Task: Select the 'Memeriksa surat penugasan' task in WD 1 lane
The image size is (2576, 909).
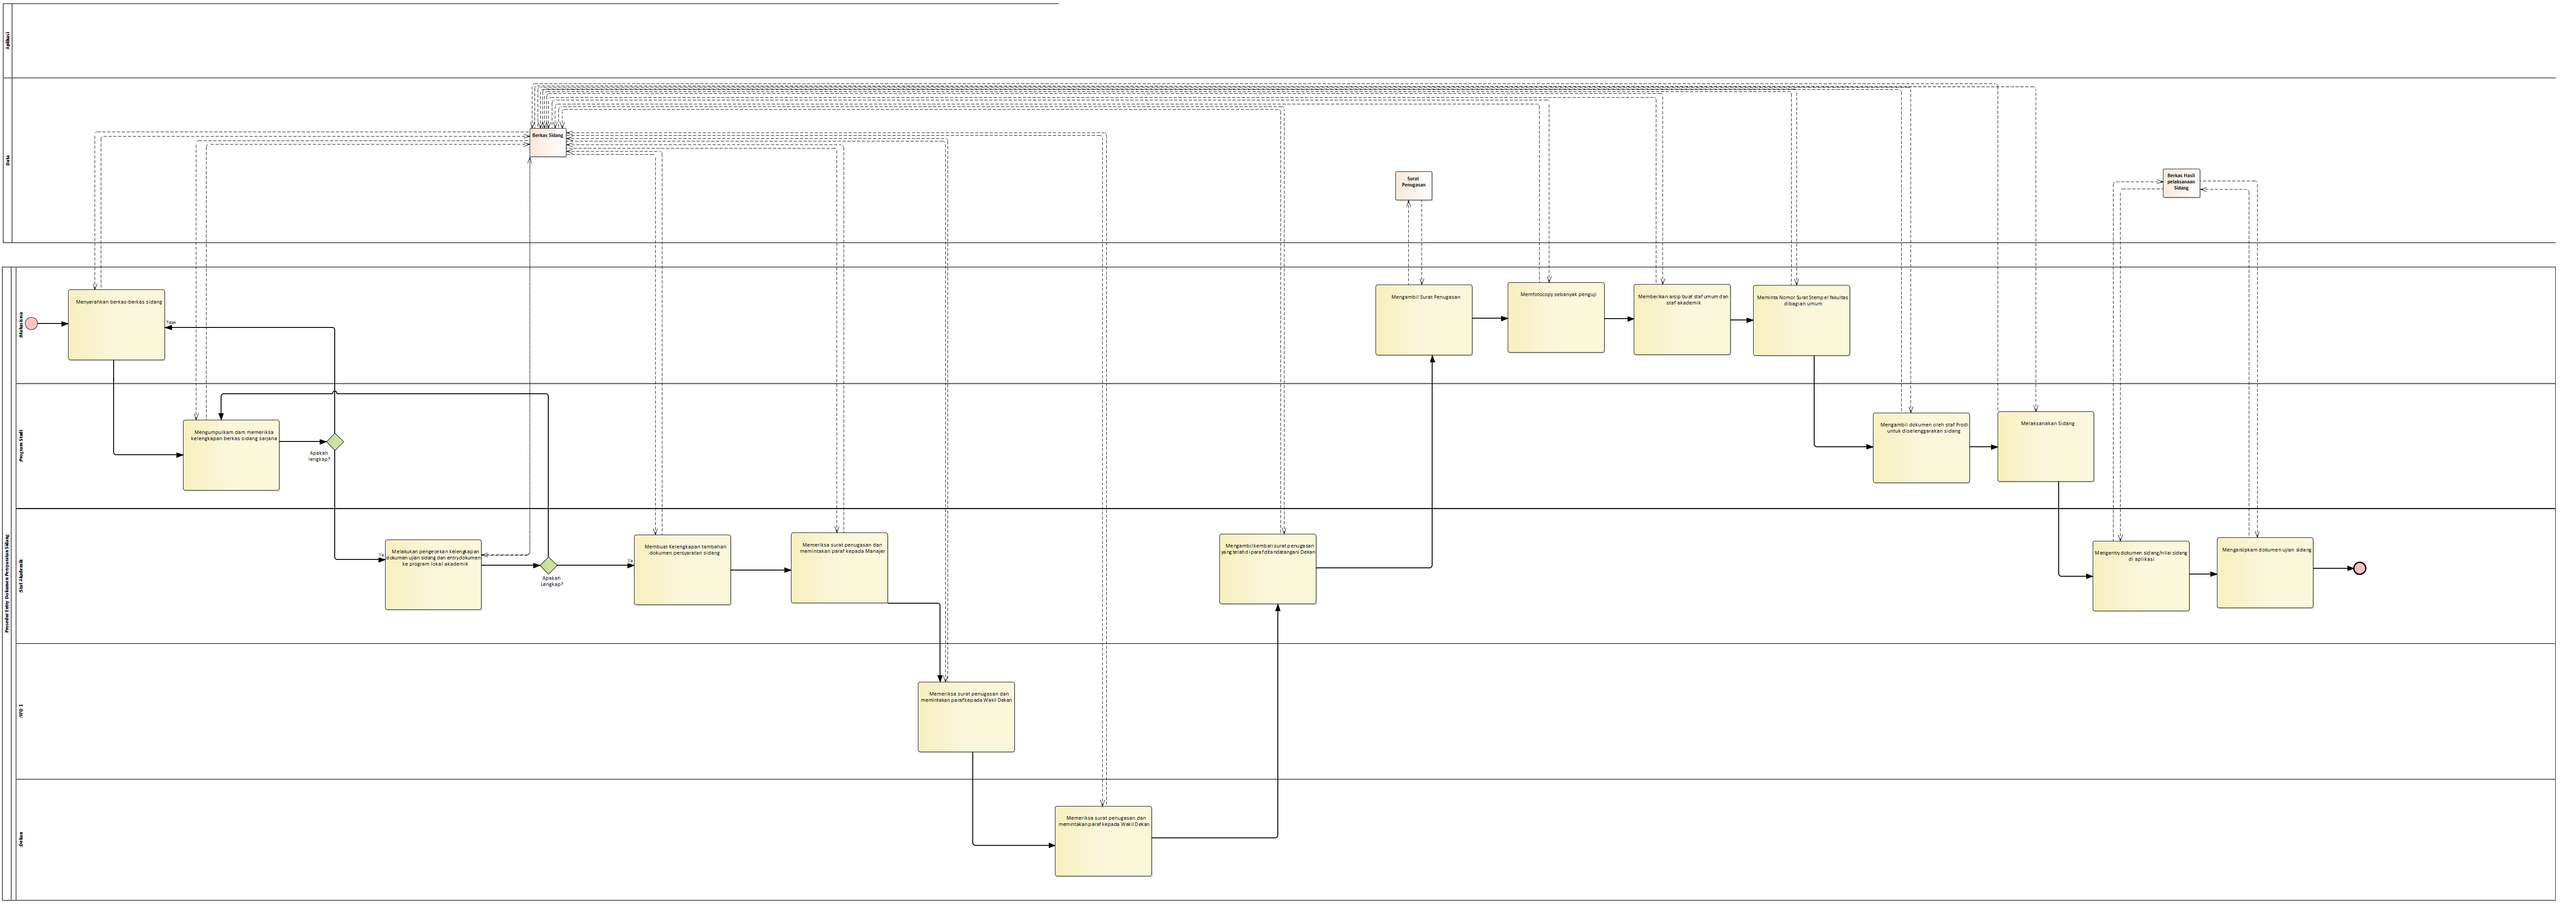Action: (966, 716)
